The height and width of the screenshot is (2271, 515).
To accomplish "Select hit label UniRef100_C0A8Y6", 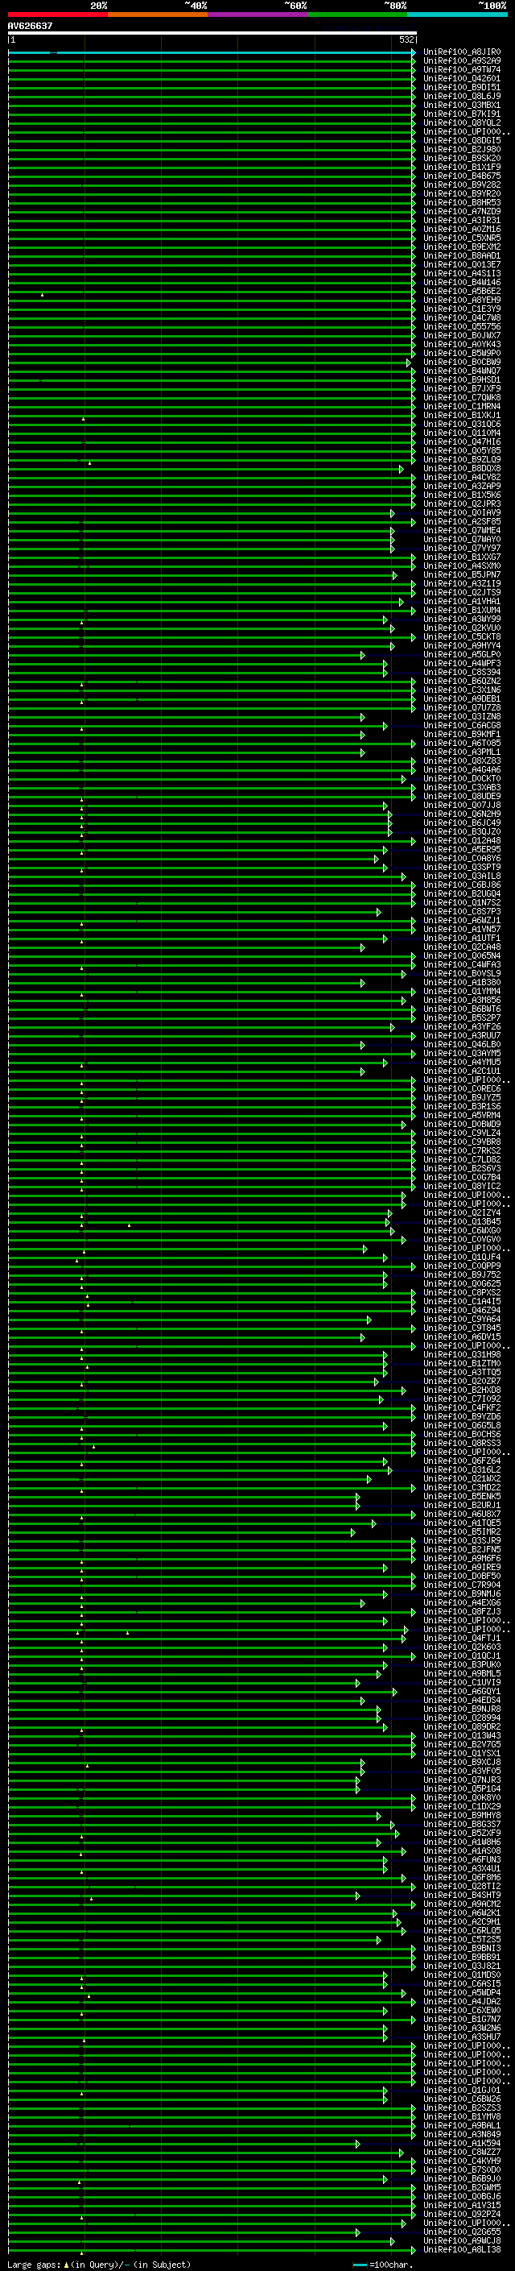I will (x=462, y=859).
